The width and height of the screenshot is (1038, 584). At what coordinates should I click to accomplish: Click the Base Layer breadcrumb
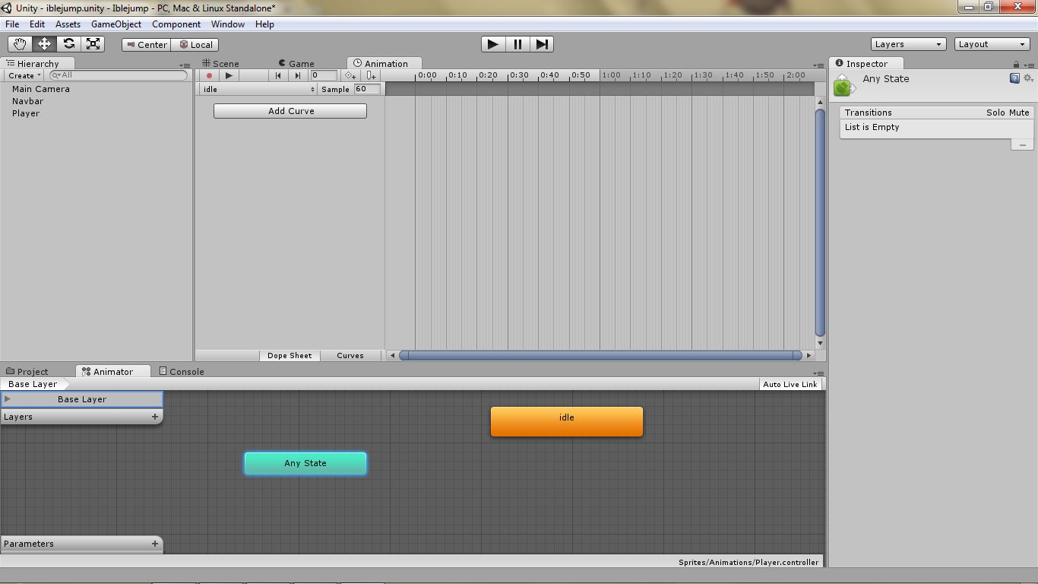tap(33, 385)
